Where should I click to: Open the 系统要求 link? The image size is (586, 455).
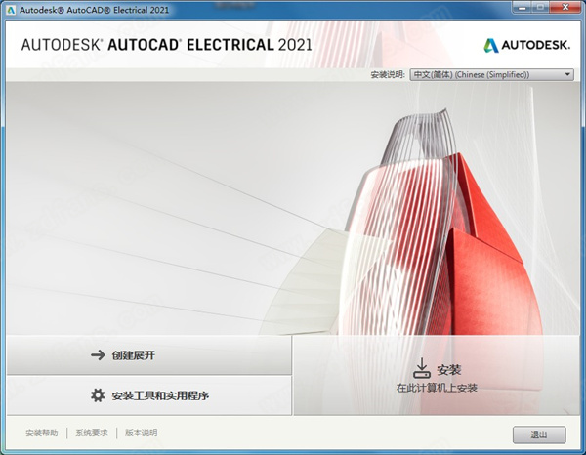92,433
